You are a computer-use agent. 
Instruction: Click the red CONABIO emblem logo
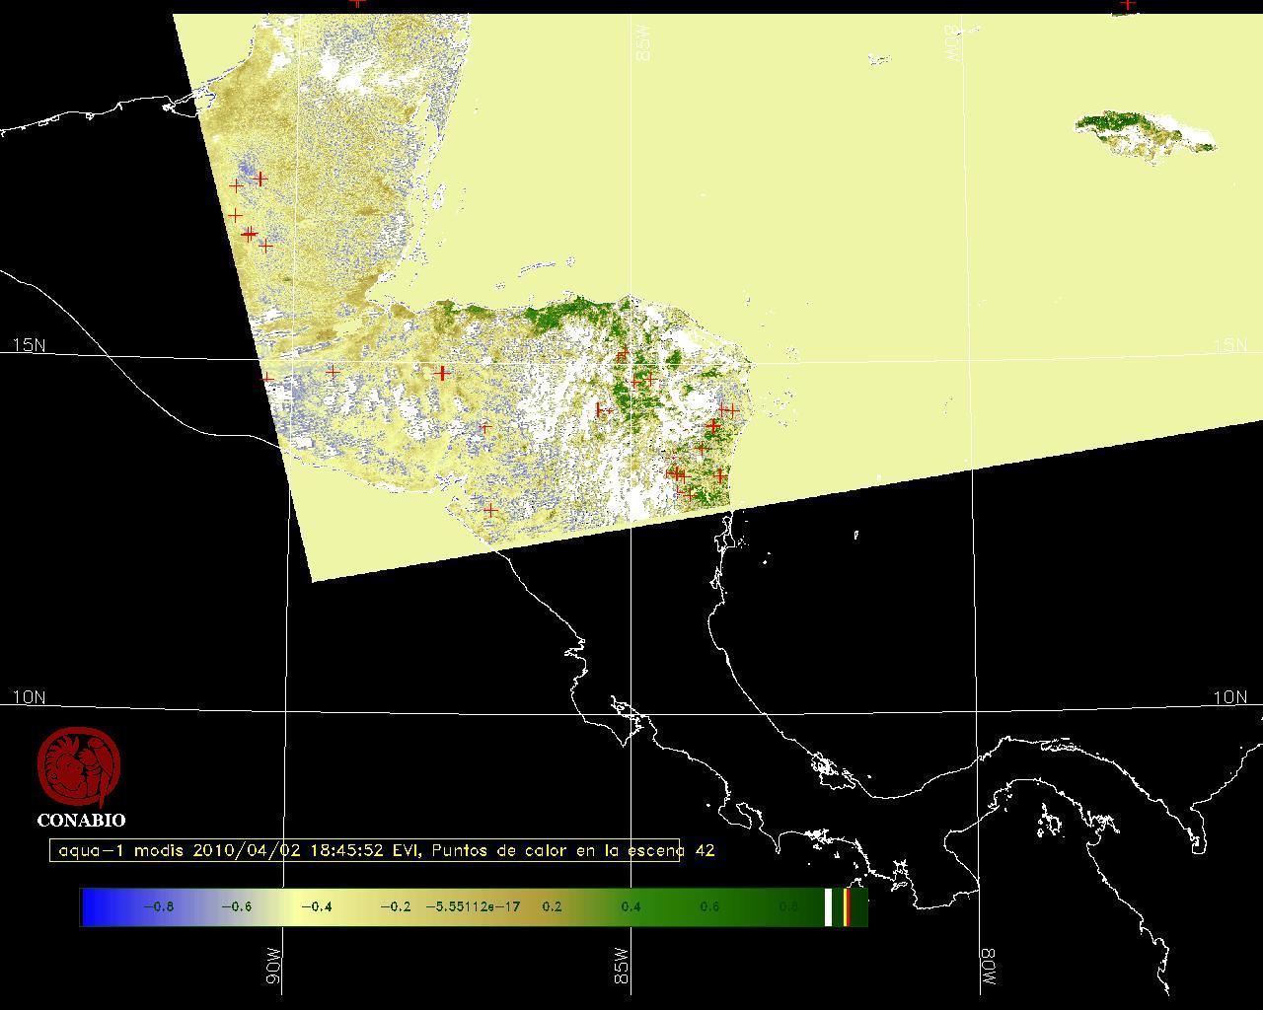79,767
